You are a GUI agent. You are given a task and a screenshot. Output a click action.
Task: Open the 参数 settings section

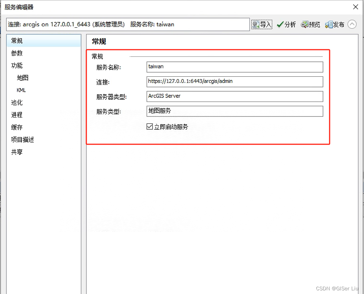click(x=17, y=53)
